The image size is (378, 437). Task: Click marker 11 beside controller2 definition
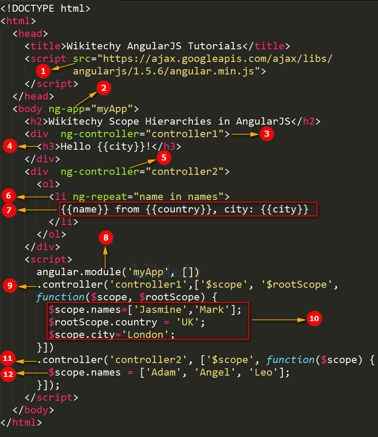coord(8,358)
